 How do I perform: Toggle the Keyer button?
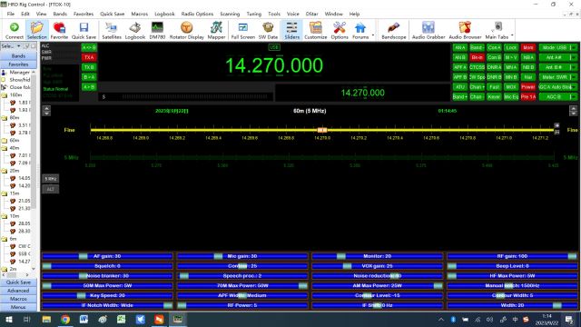(494, 97)
